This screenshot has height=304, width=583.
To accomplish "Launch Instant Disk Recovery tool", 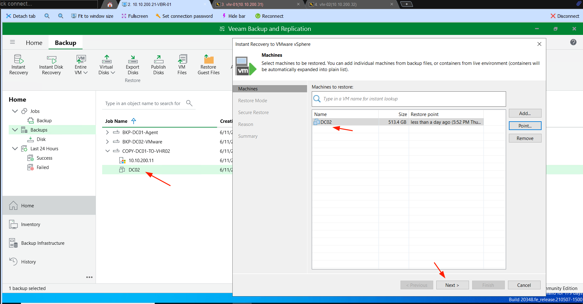I will [x=51, y=65].
